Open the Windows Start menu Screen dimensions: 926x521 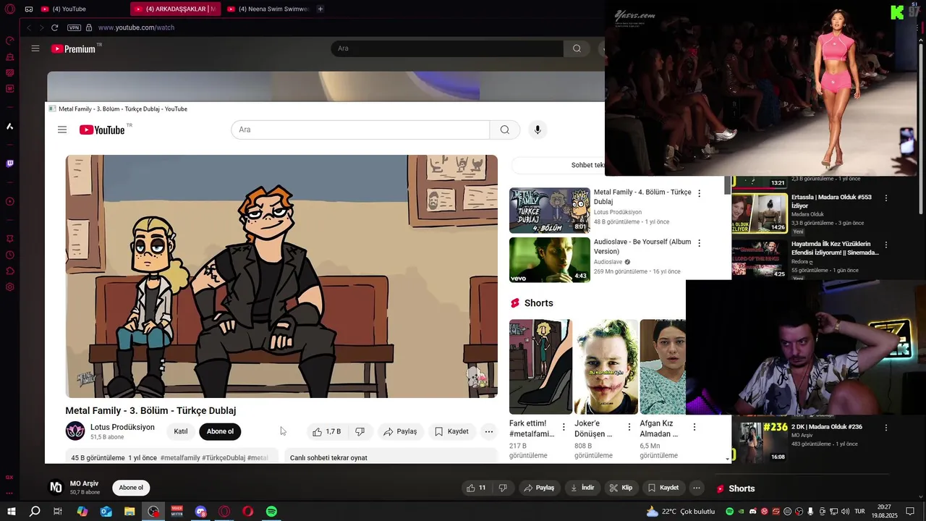pyautogui.click(x=12, y=512)
